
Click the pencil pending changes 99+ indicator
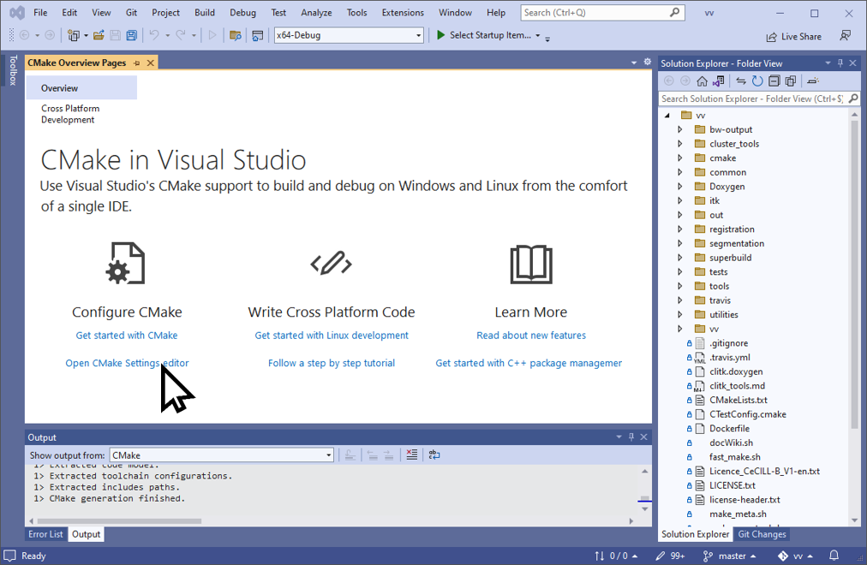click(670, 556)
